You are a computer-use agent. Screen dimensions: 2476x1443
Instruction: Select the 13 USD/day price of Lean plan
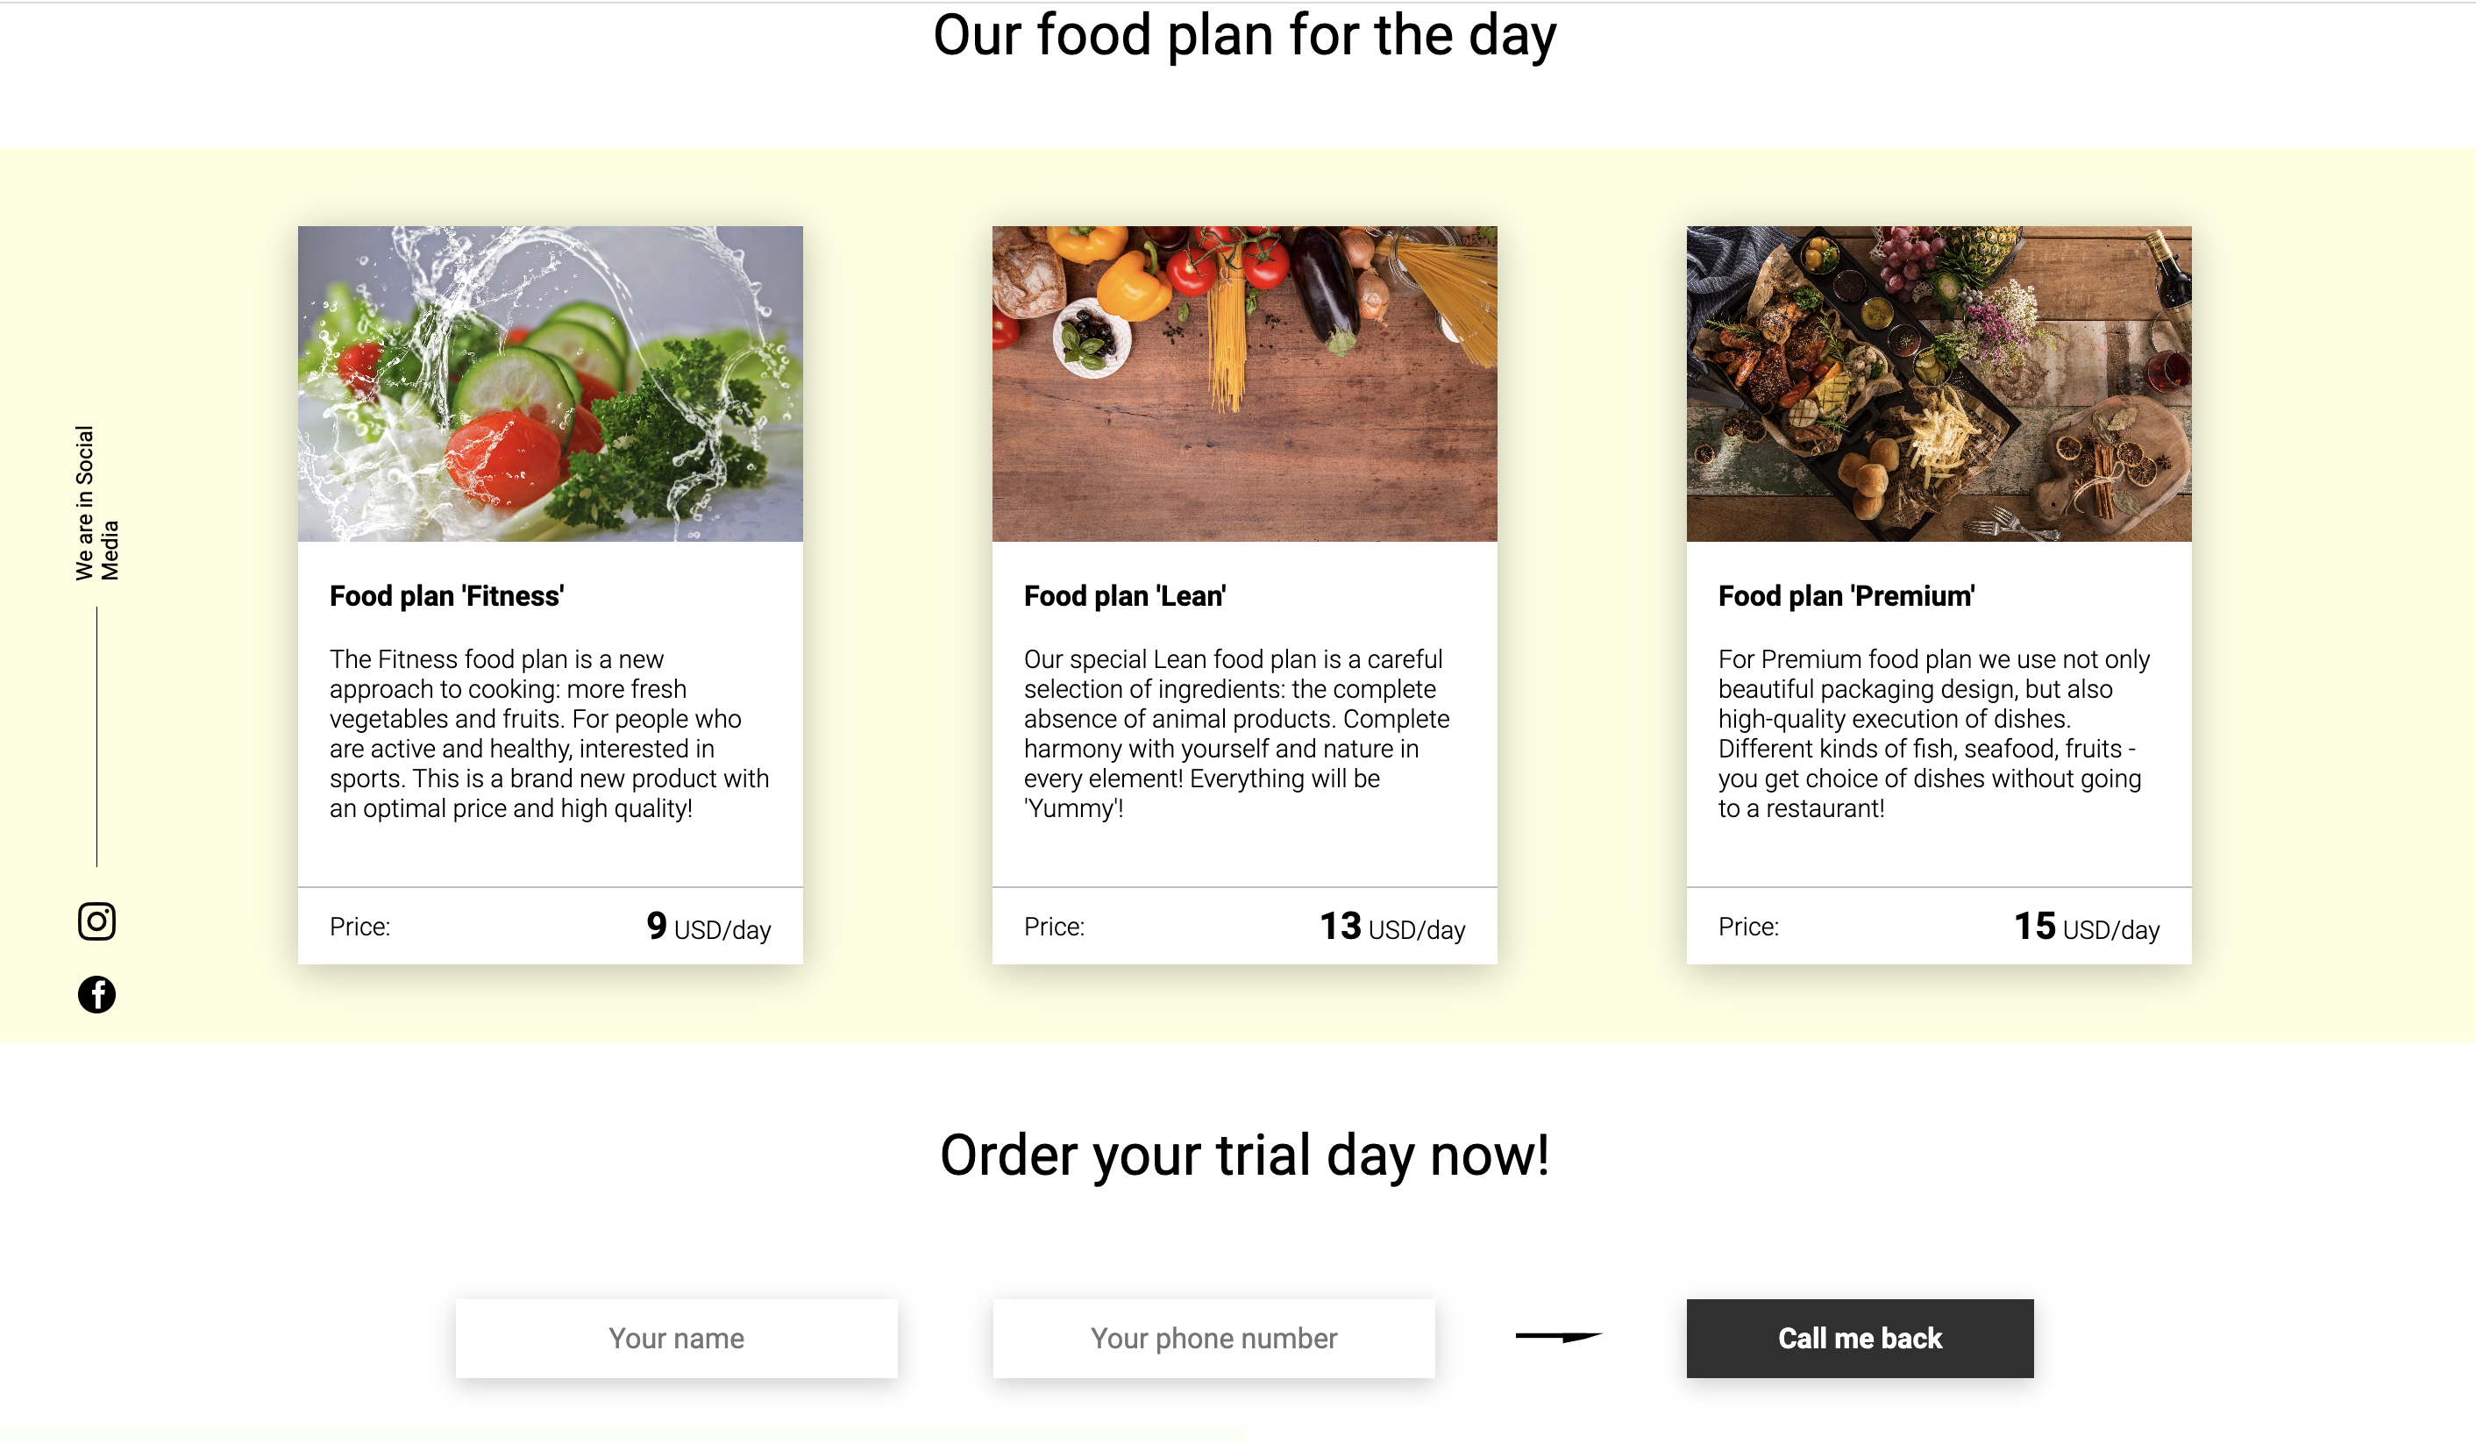click(x=1392, y=926)
